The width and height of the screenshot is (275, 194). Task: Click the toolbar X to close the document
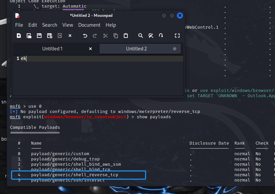pos(70,36)
